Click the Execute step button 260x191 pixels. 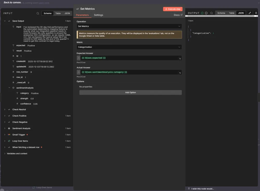click(173, 9)
